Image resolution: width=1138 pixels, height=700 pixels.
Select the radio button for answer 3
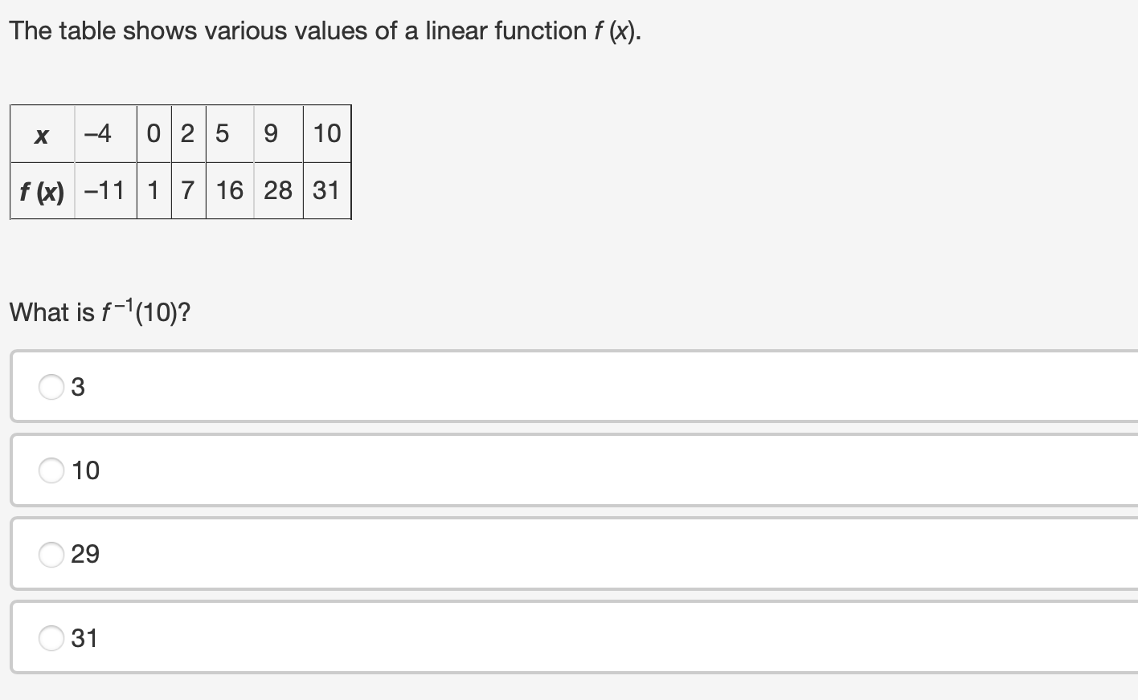pos(51,387)
